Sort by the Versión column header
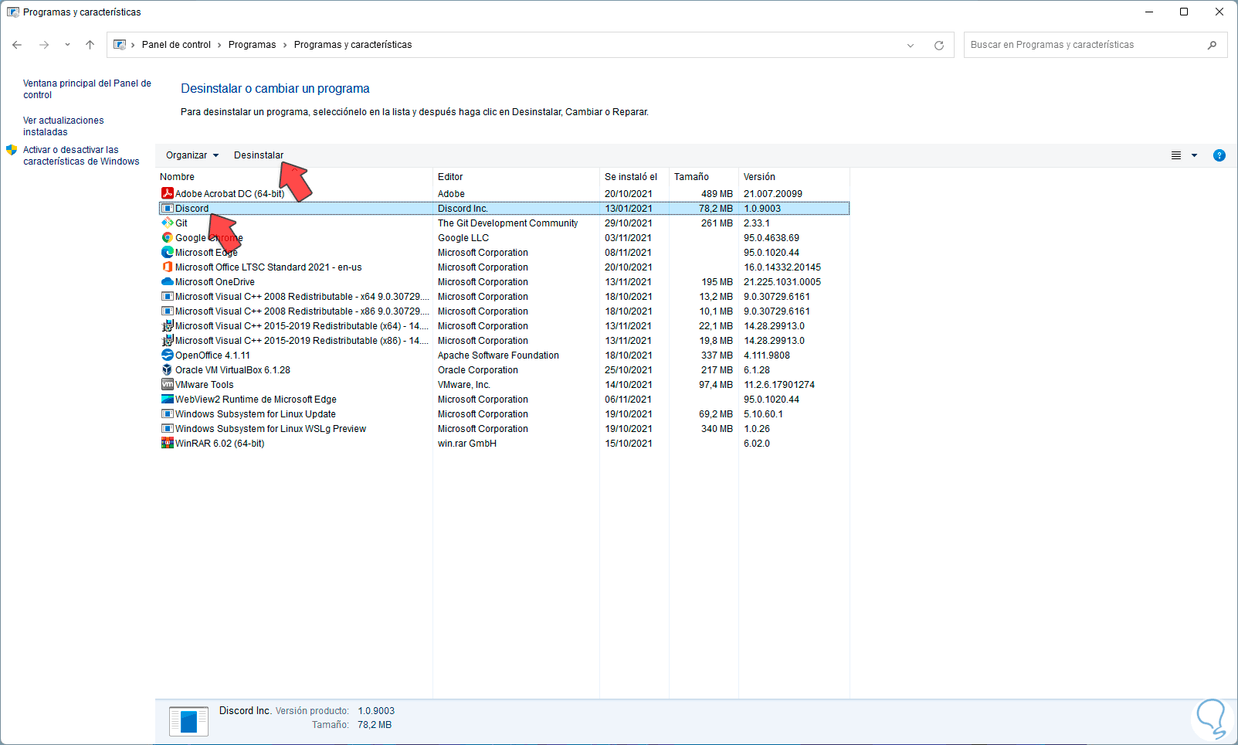The height and width of the screenshot is (745, 1238). (759, 177)
